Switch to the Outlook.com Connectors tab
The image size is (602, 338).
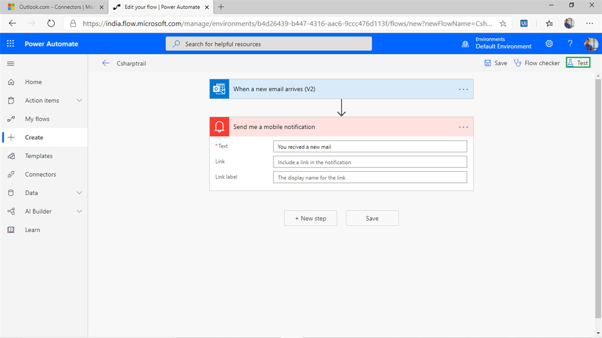[x=56, y=7]
